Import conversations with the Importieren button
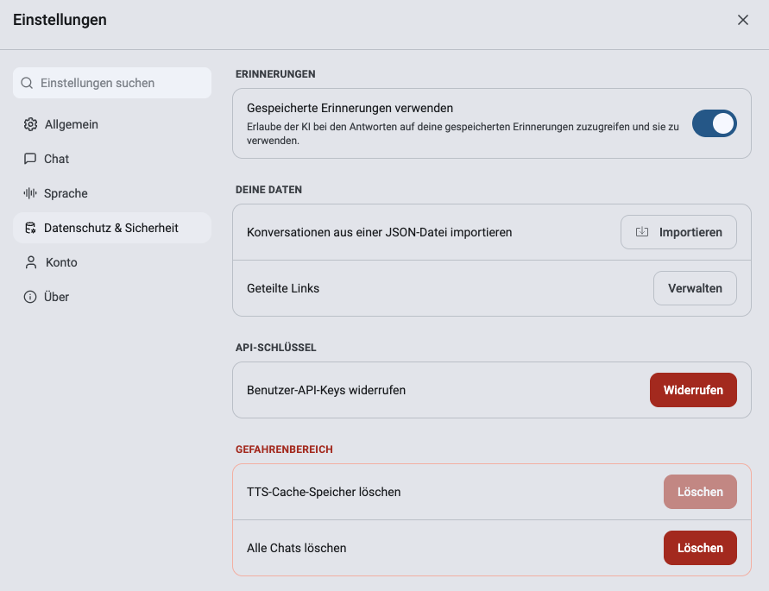The height and width of the screenshot is (591, 769). pyautogui.click(x=678, y=232)
